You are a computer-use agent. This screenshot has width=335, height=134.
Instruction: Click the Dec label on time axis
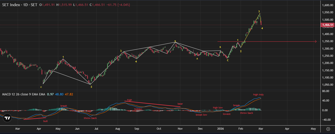[200, 129]
